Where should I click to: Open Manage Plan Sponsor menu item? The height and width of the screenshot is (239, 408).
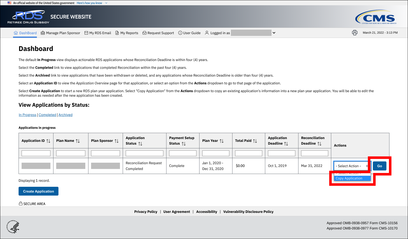tap(60, 33)
